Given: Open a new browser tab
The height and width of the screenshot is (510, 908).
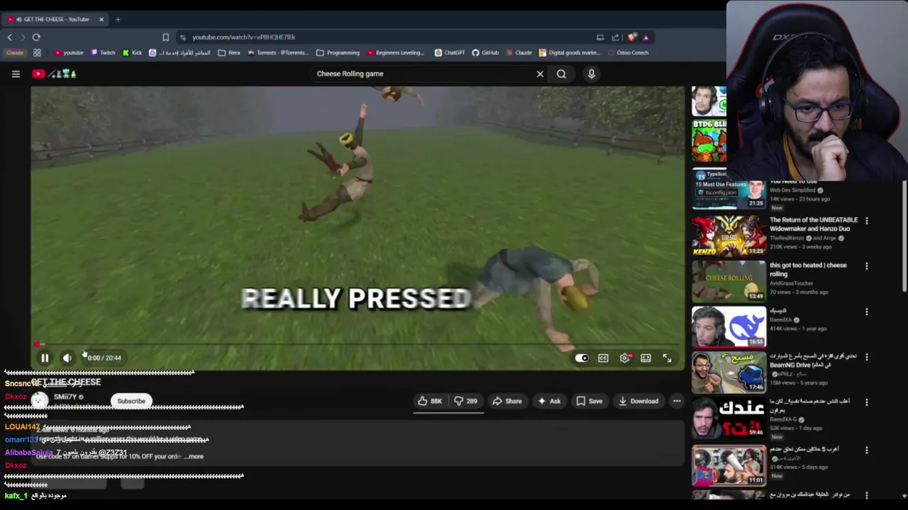Looking at the screenshot, I should 118,19.
